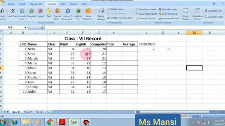Switch to Page Break Preview
The width and height of the screenshot is (225, 126).
coord(189,116)
